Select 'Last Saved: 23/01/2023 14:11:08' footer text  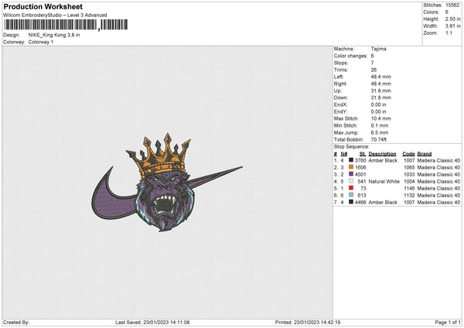pos(152,322)
